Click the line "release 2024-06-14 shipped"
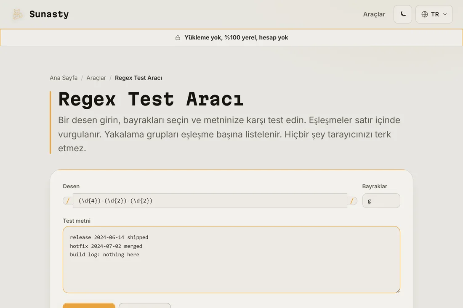 point(109,237)
